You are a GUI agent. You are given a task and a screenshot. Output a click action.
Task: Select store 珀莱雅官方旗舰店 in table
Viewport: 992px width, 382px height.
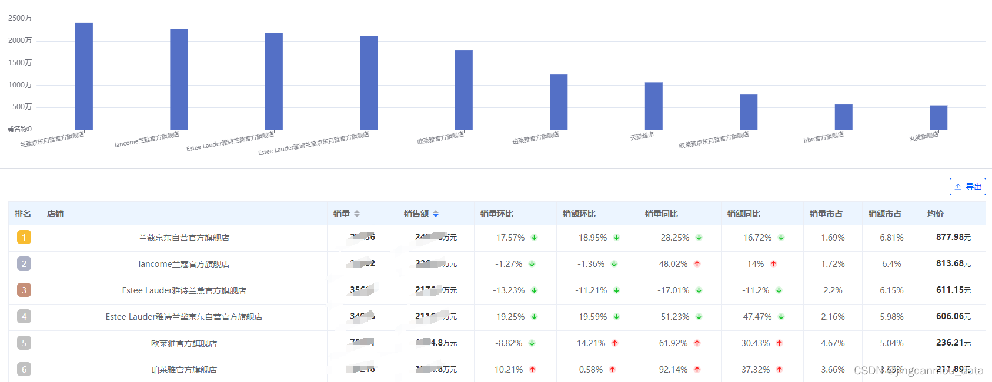pyautogui.click(x=184, y=370)
